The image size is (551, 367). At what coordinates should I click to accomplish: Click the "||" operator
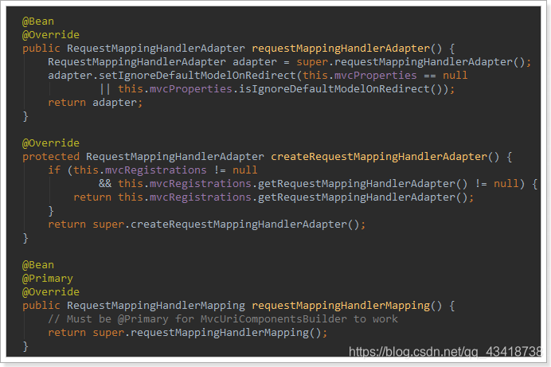[x=105, y=89]
